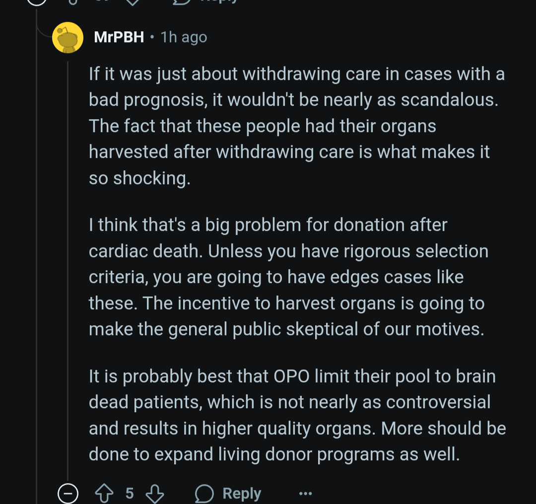The height and width of the screenshot is (504, 536).
Task: Click the speech bubble icon beside Reply
Action: (204, 494)
